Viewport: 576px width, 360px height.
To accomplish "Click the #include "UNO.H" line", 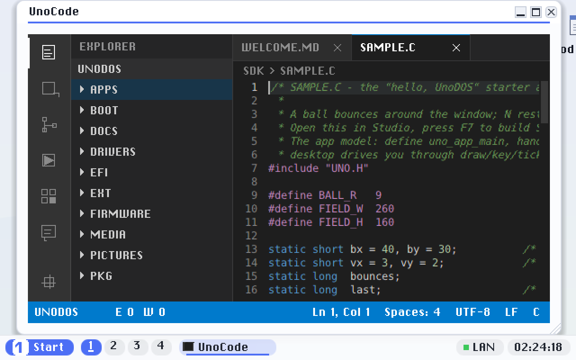I will pyautogui.click(x=319, y=168).
